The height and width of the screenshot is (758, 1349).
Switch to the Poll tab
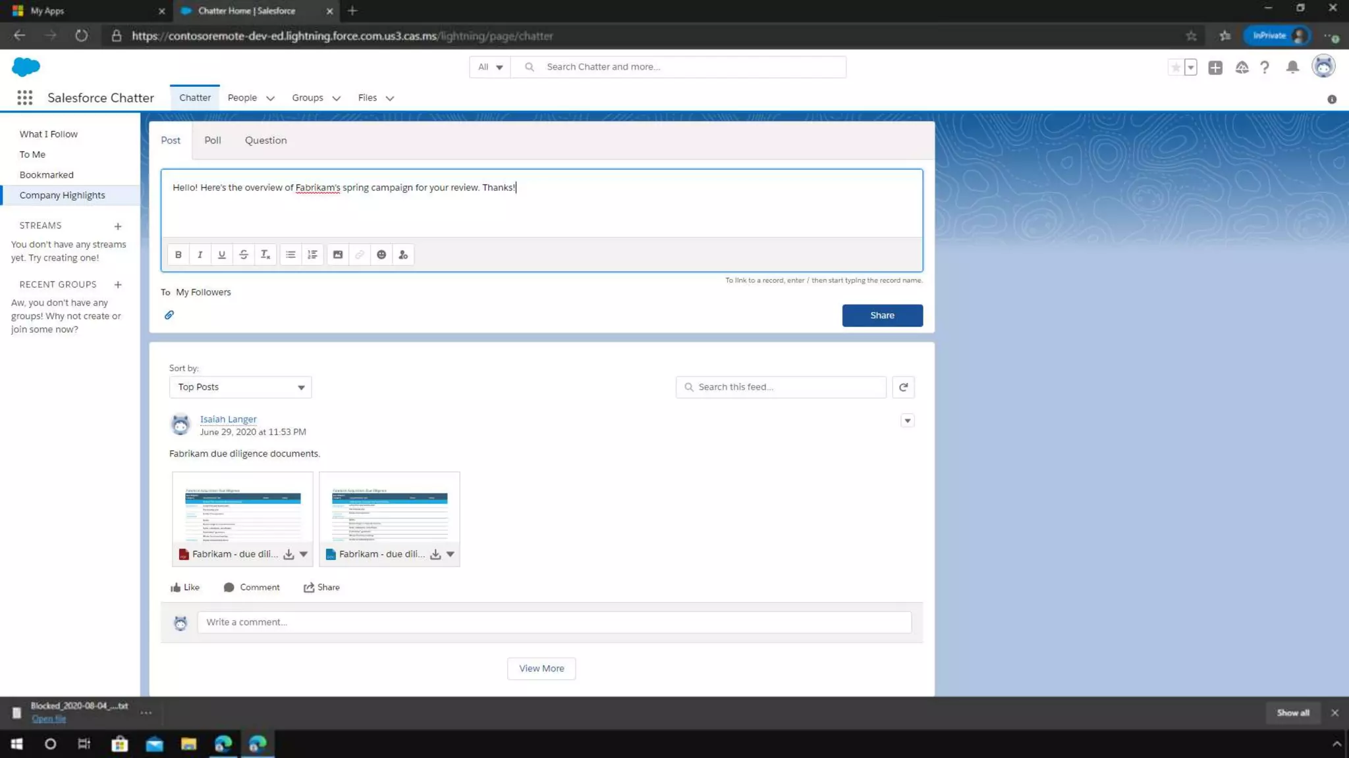[212, 140]
